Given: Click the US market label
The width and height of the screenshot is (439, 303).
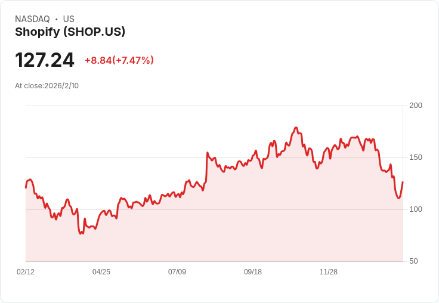Looking at the screenshot, I should [x=69, y=19].
